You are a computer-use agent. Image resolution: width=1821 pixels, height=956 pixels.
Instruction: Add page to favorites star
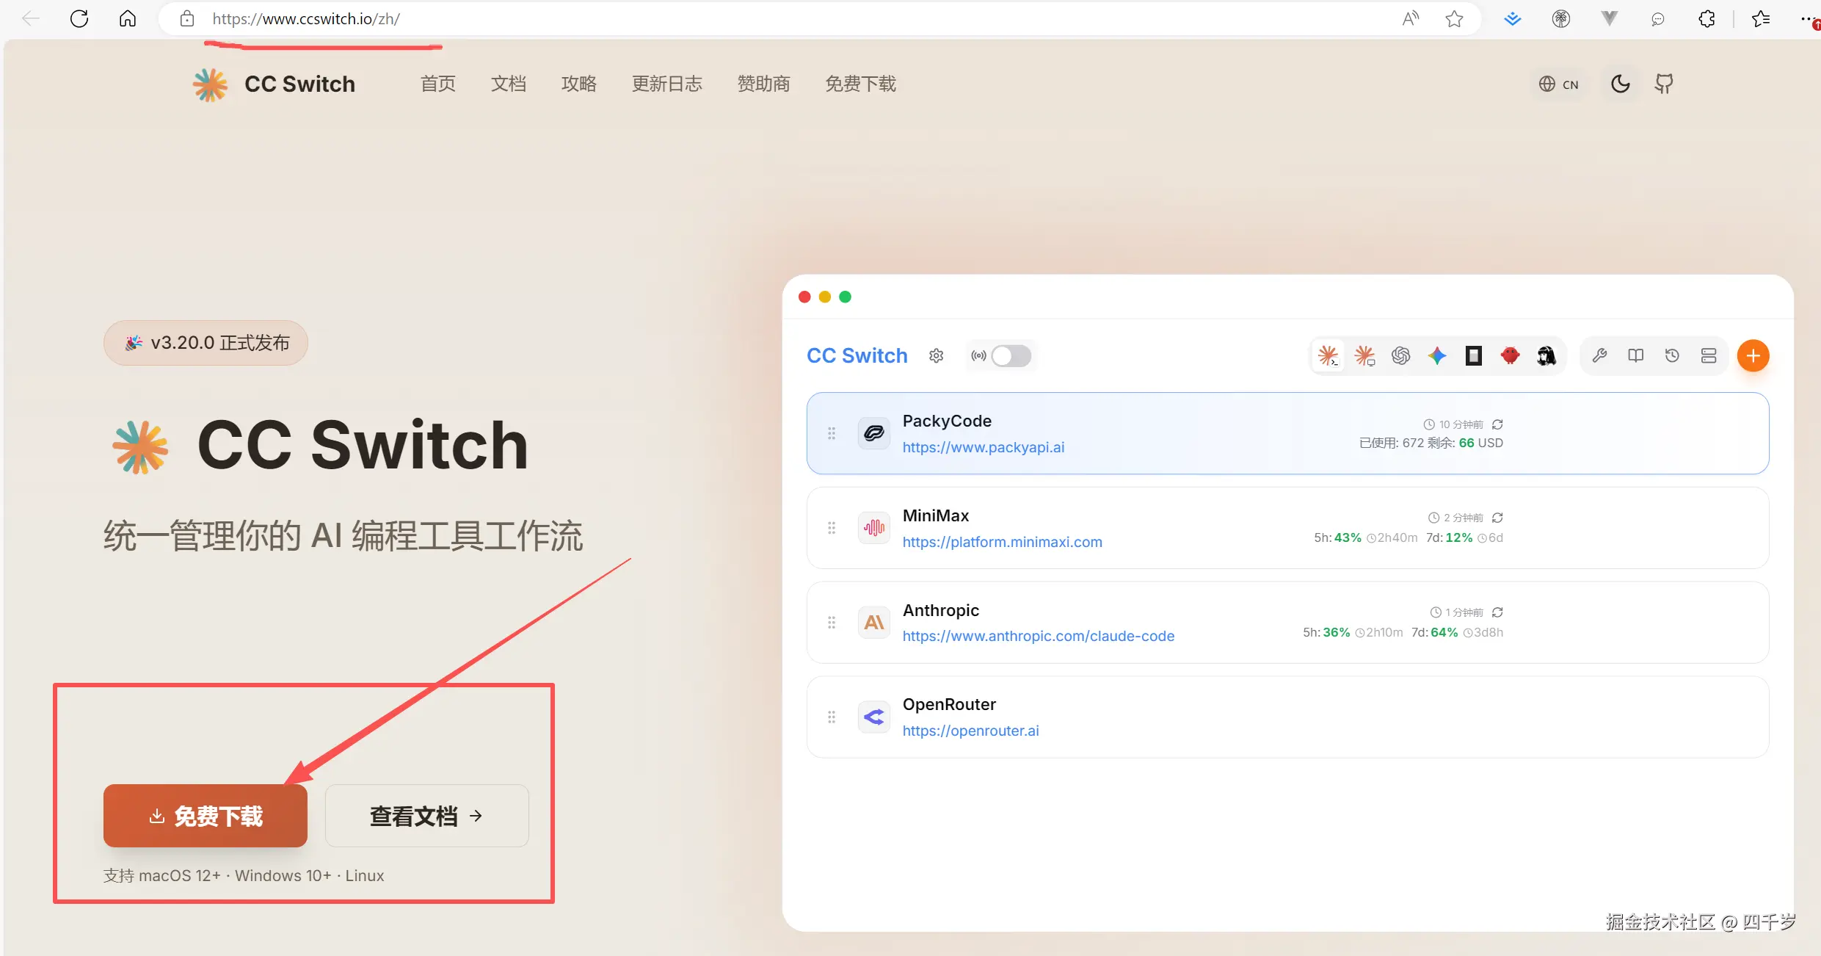tap(1454, 19)
